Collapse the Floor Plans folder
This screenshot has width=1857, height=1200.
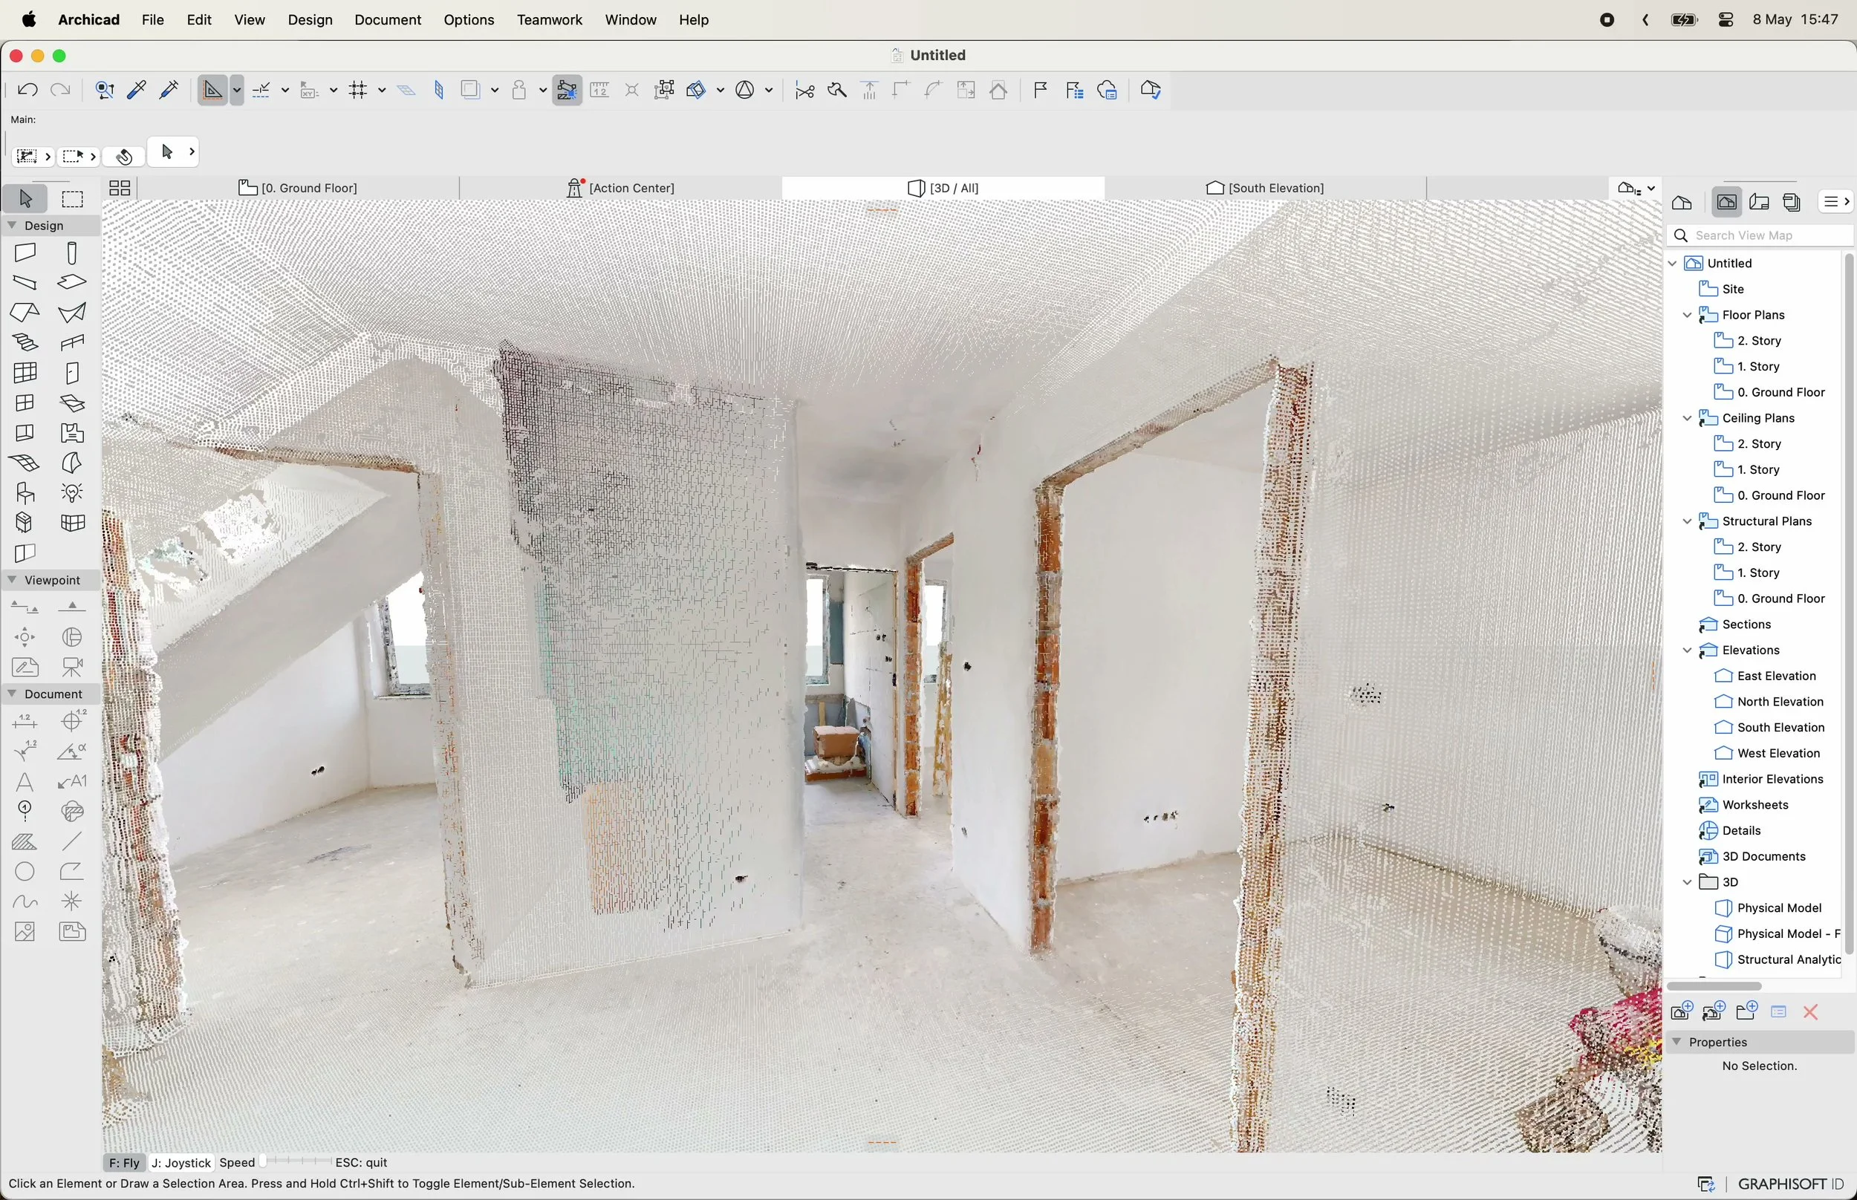[1688, 315]
